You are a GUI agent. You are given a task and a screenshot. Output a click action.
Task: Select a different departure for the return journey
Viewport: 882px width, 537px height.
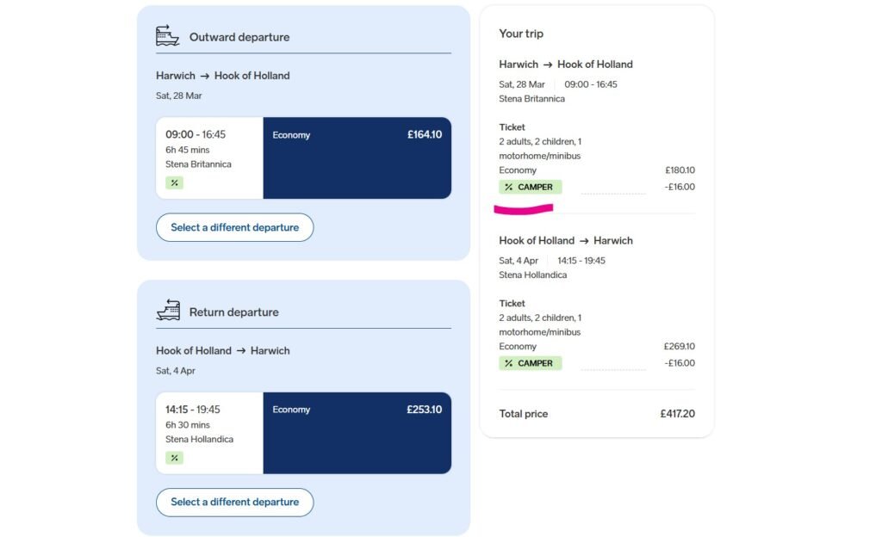[x=234, y=502]
